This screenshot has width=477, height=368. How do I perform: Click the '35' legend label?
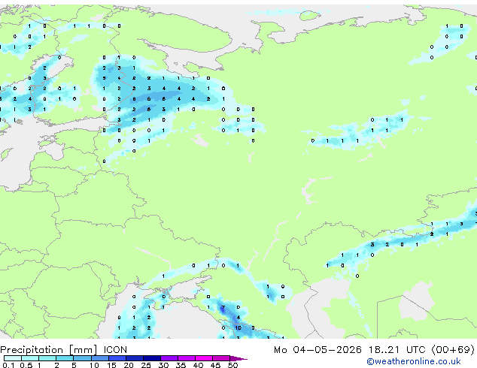point(181,365)
